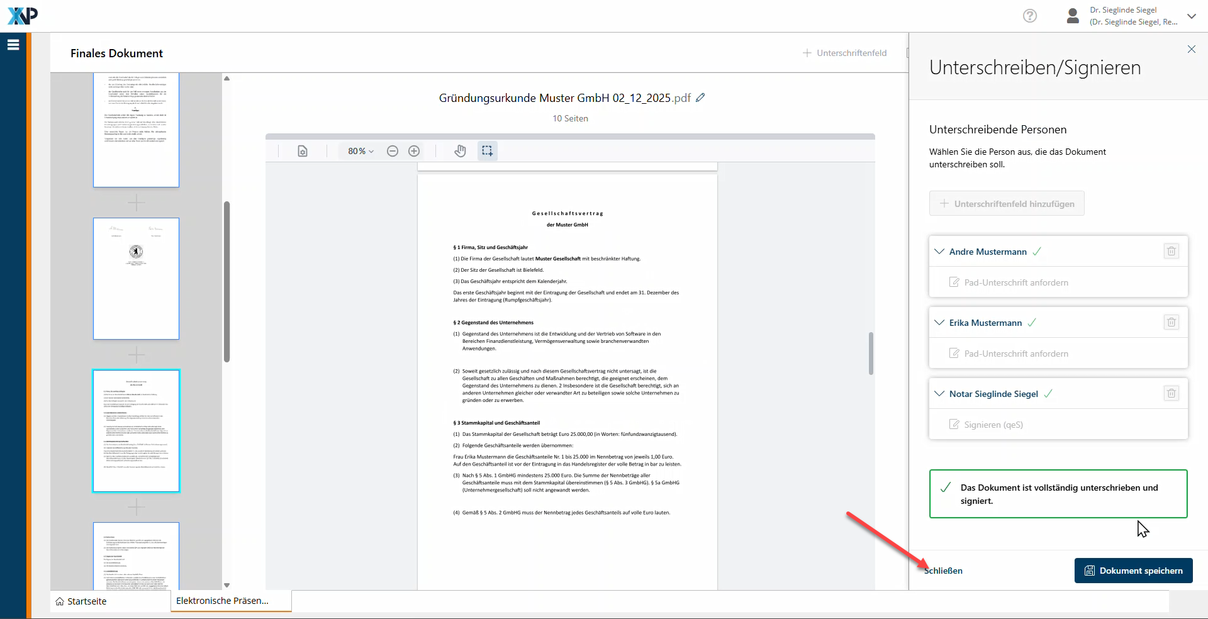Delete Notar Sieglinde Siegel via trash icon
This screenshot has height=619, width=1208.
(x=1171, y=394)
